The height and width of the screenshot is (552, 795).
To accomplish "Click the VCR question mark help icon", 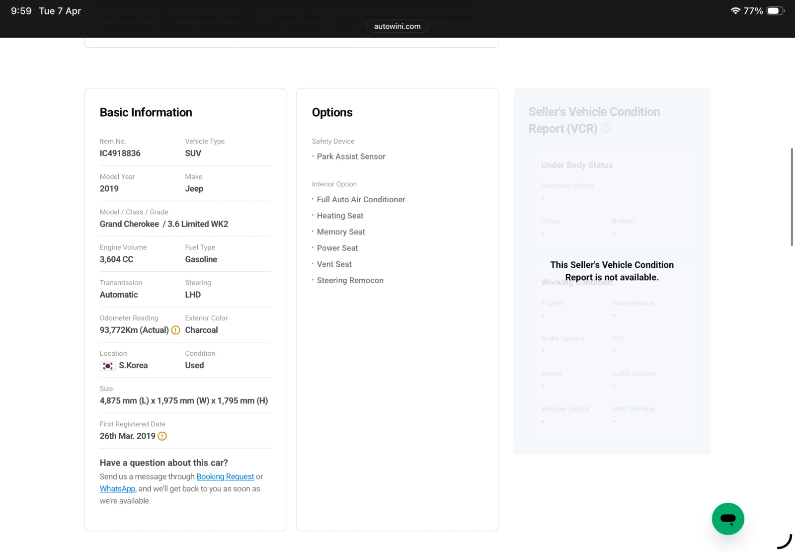I will point(605,128).
